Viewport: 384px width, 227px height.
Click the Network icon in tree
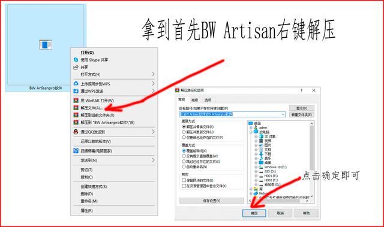pyautogui.click(x=256, y=193)
